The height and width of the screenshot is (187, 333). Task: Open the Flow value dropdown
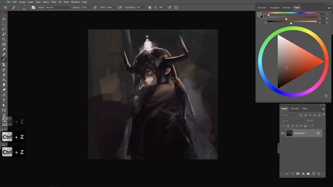tap(114, 7)
